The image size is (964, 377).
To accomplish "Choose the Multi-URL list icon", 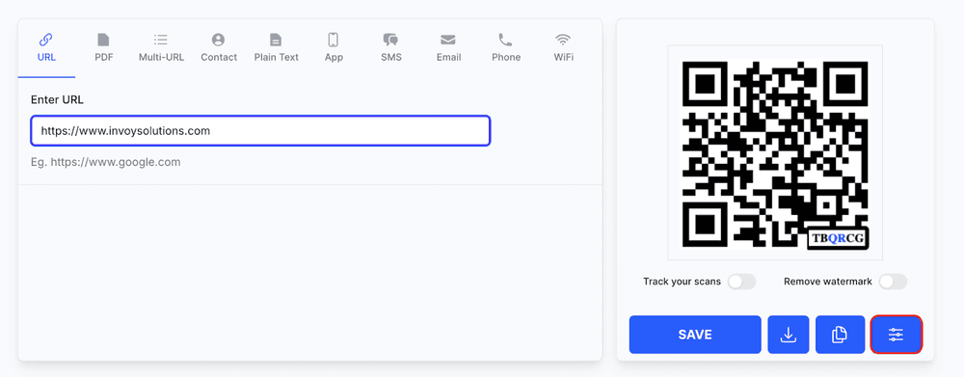I will click(160, 40).
